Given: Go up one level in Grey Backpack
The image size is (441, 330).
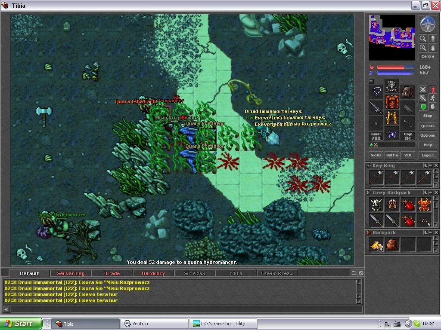Looking at the screenshot, I should [x=426, y=192].
